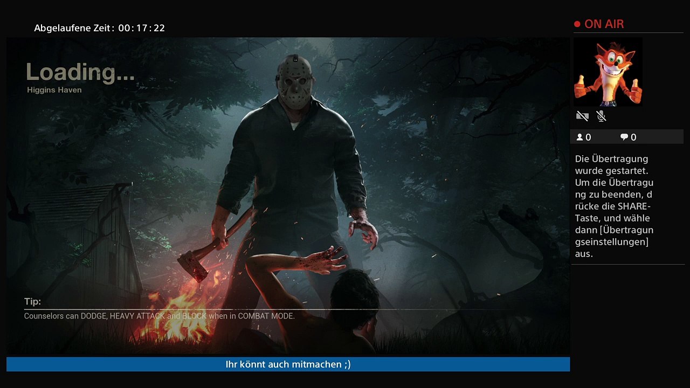The height and width of the screenshot is (388, 690).
Task: Click the elapsed time 00:17:22
Action: tap(142, 28)
